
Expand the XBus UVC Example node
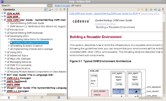6,58
